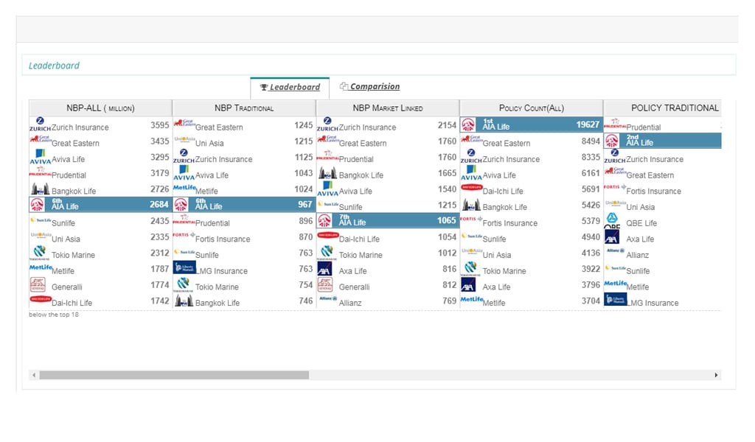
Task: Click Prudential 896 in NBP Traditional
Action: point(243,221)
